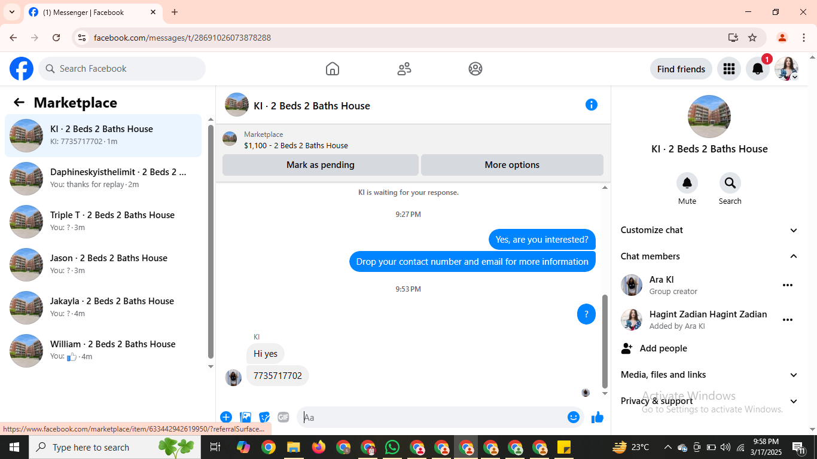Open a new browser tab

tap(175, 12)
